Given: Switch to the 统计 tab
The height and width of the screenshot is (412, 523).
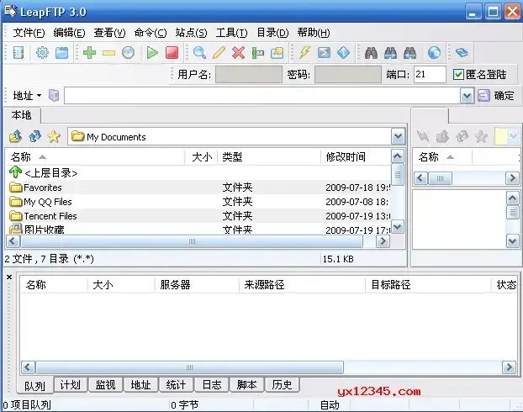Looking at the screenshot, I should 176,385.
